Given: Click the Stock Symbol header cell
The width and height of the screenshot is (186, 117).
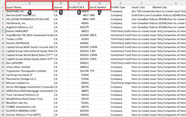Looking at the screenshot, I should [100, 7].
